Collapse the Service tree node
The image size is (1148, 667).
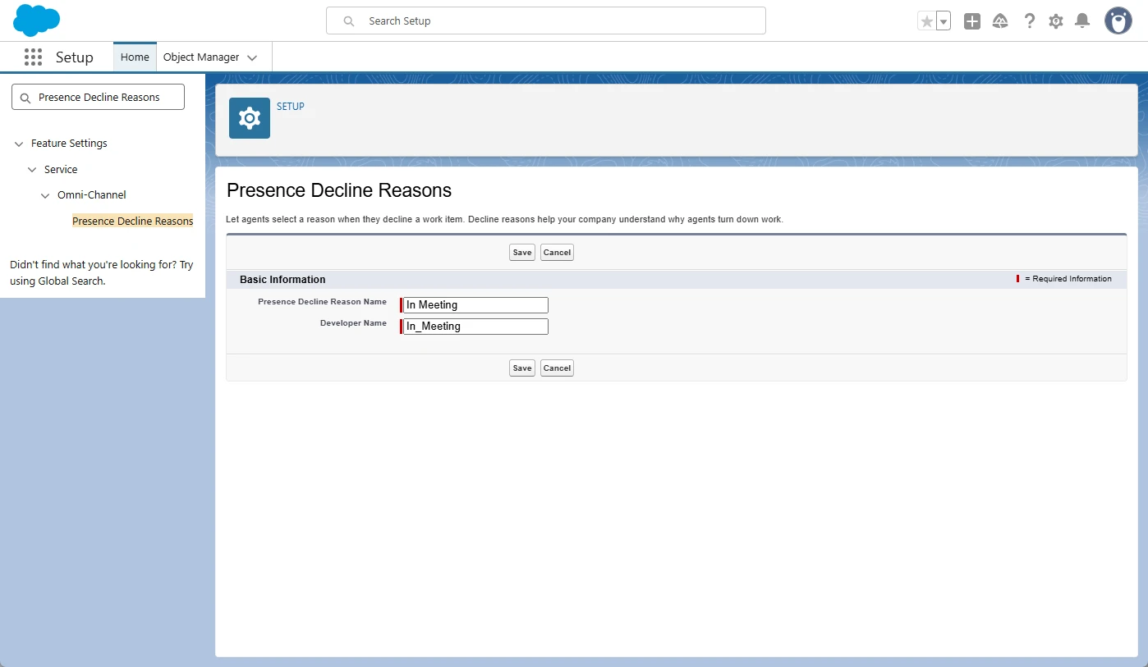pyautogui.click(x=32, y=170)
